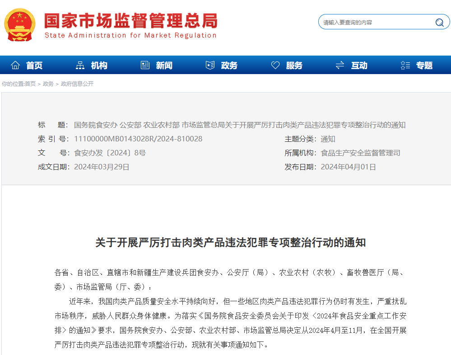Follow the 政务 breadcrumb link
This screenshot has width=451, height=355.
(48, 84)
